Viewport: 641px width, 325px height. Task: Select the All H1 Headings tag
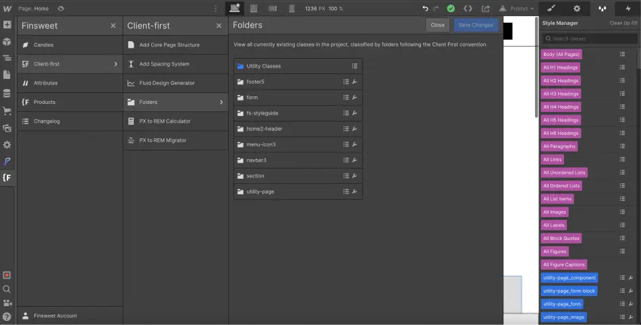pos(561,67)
